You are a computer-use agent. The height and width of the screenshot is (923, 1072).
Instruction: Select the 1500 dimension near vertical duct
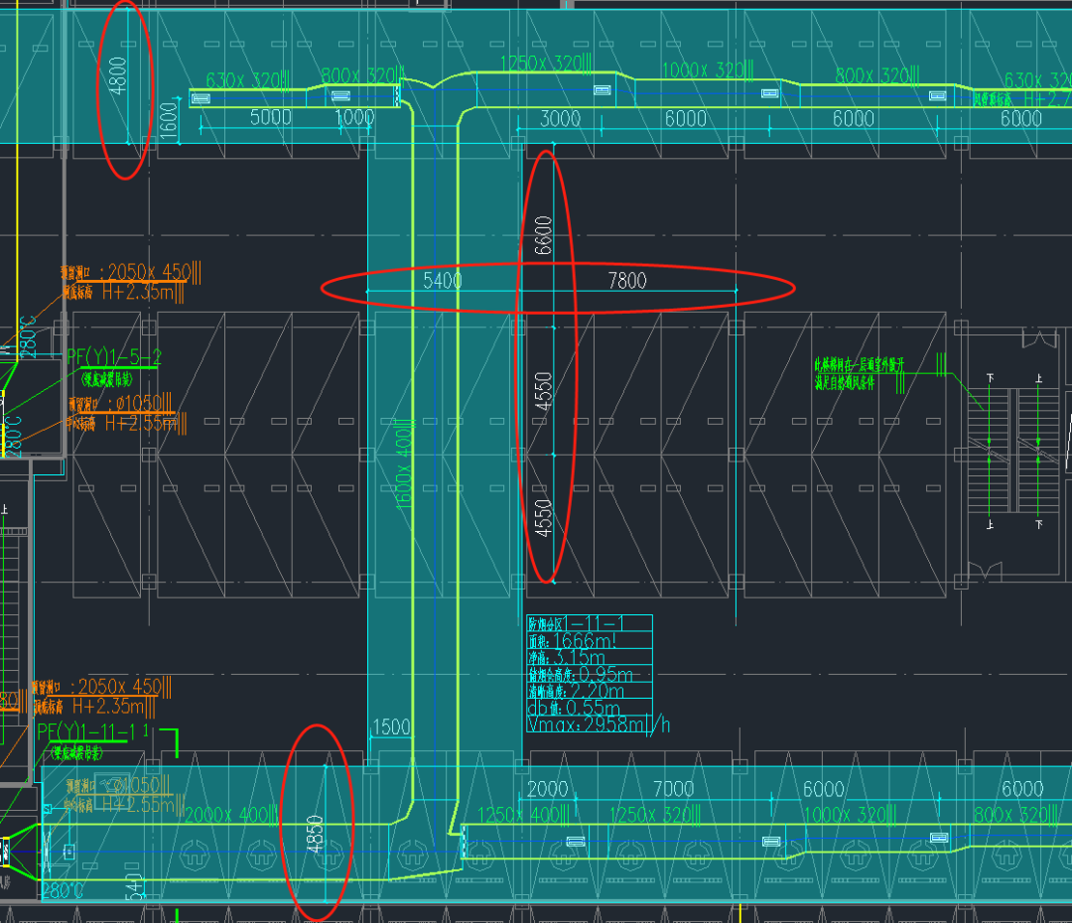click(389, 727)
